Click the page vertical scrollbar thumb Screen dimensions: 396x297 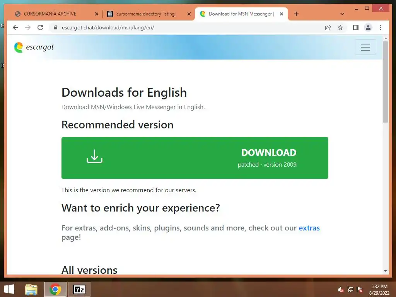tap(386, 82)
